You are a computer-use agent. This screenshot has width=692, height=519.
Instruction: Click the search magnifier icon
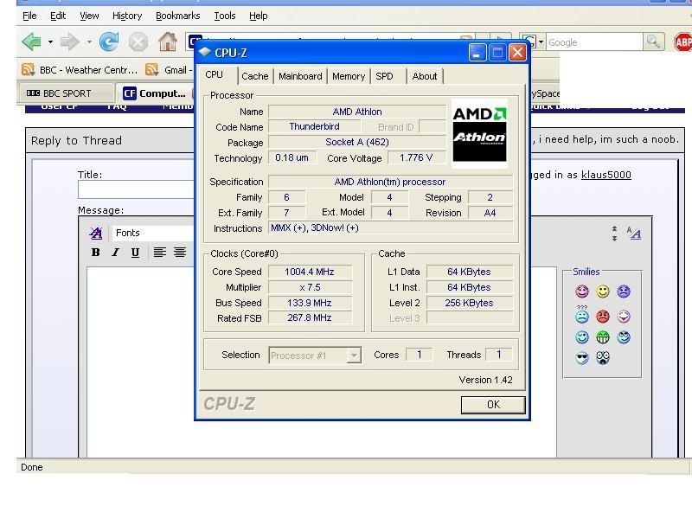pyautogui.click(x=653, y=42)
